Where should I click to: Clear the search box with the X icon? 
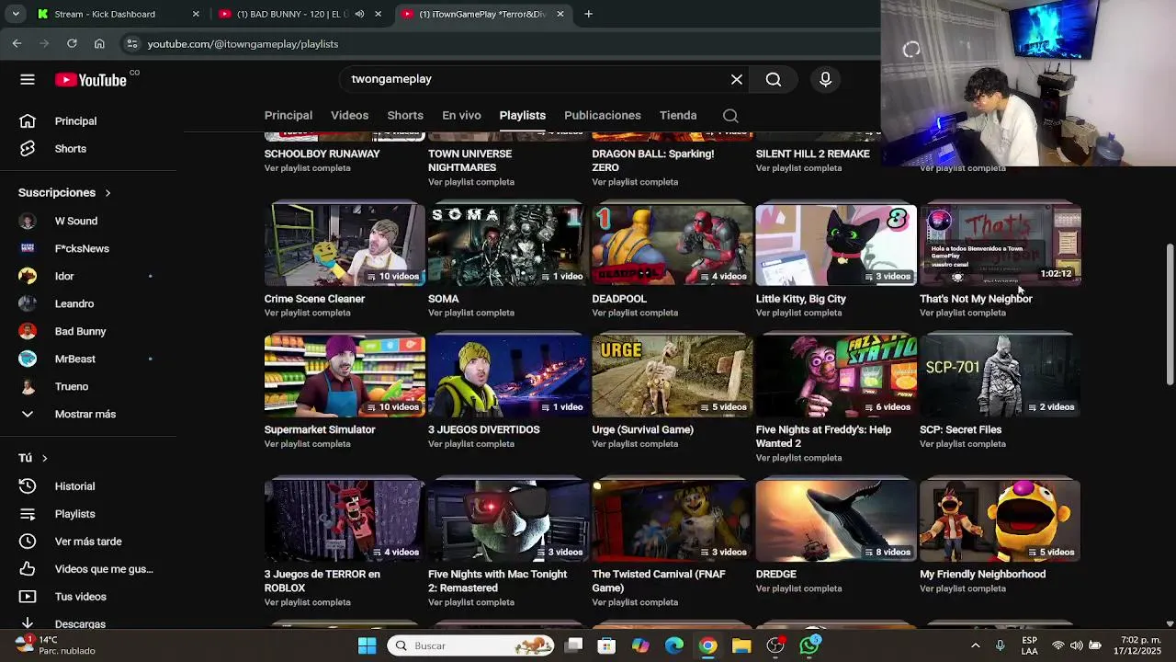coord(737,80)
